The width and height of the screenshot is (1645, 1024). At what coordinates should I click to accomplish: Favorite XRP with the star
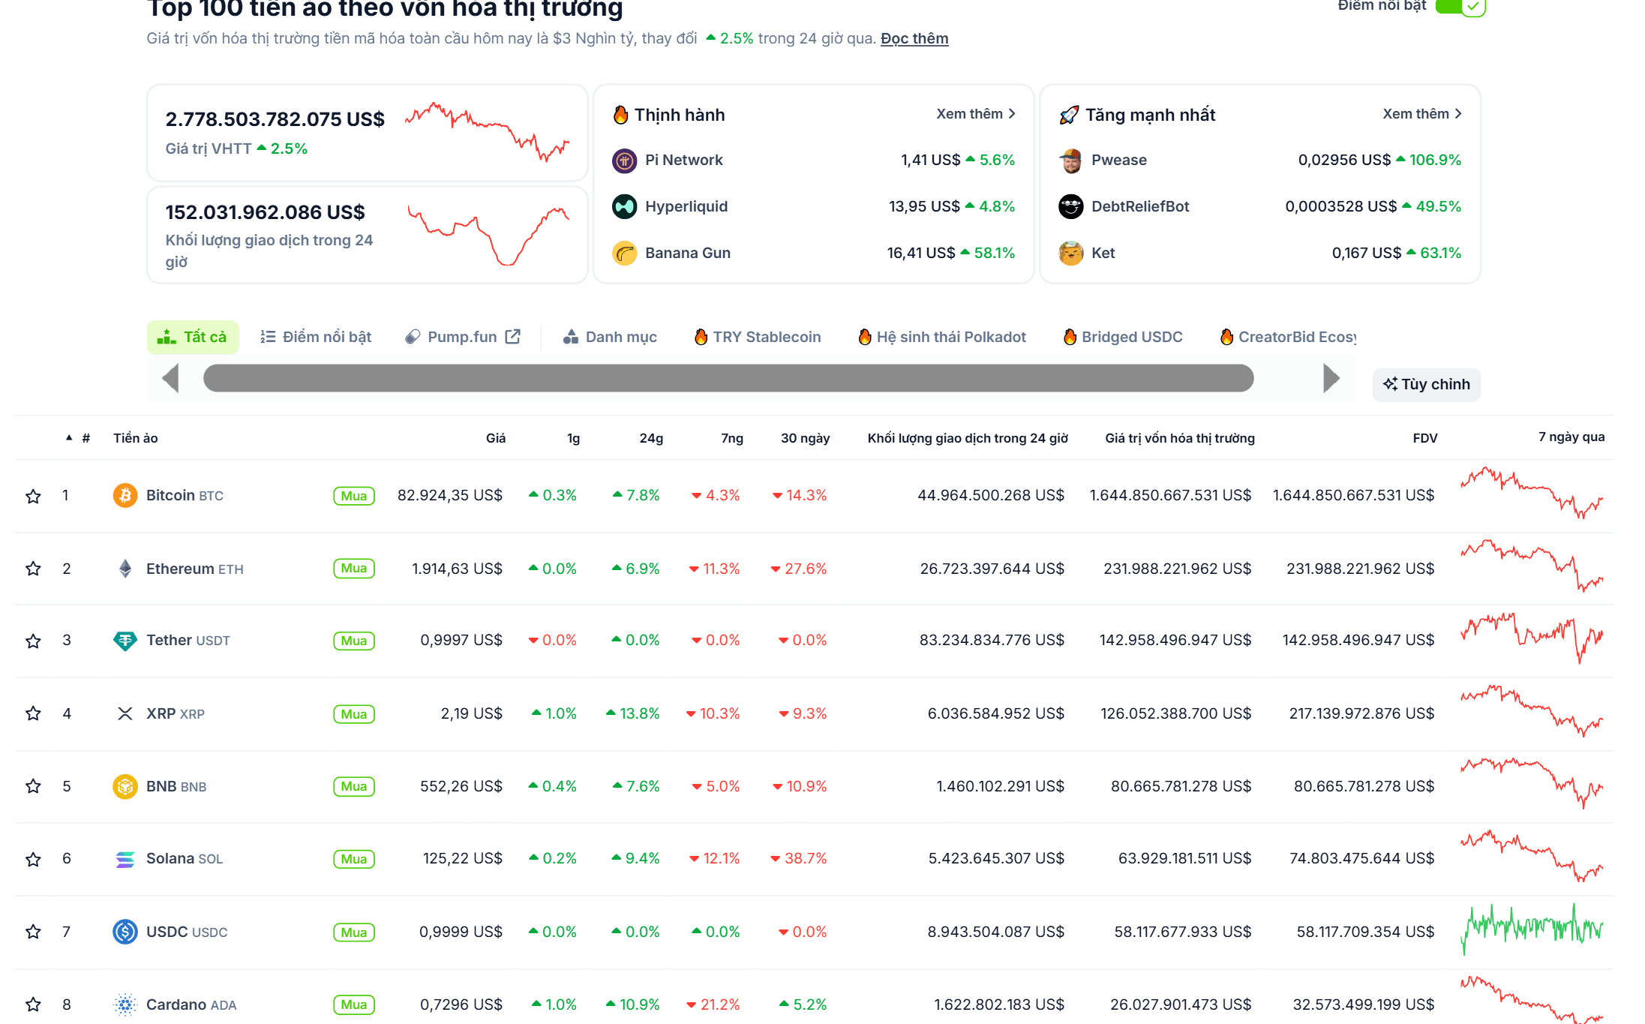click(x=33, y=713)
